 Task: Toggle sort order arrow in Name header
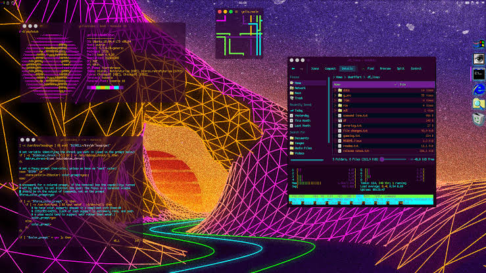[395, 84]
